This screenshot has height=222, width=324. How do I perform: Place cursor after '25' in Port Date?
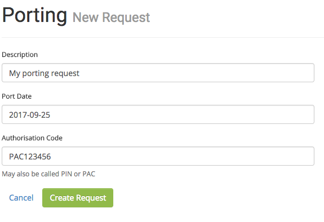point(50,115)
